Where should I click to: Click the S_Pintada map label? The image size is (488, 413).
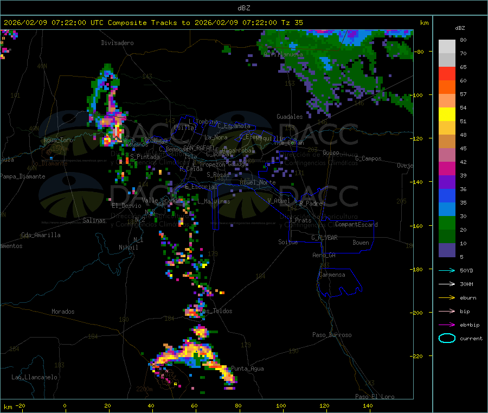click(145, 157)
